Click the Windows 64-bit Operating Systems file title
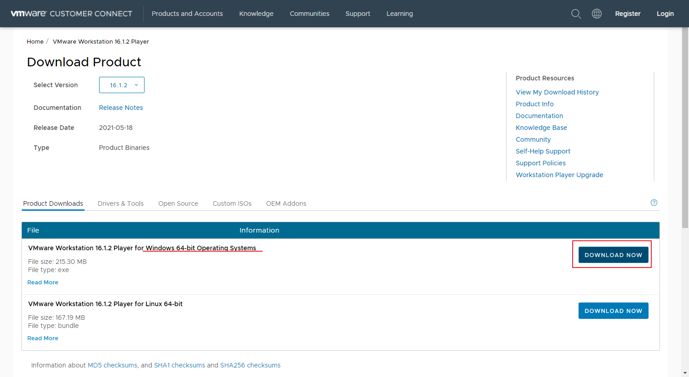 (142, 248)
